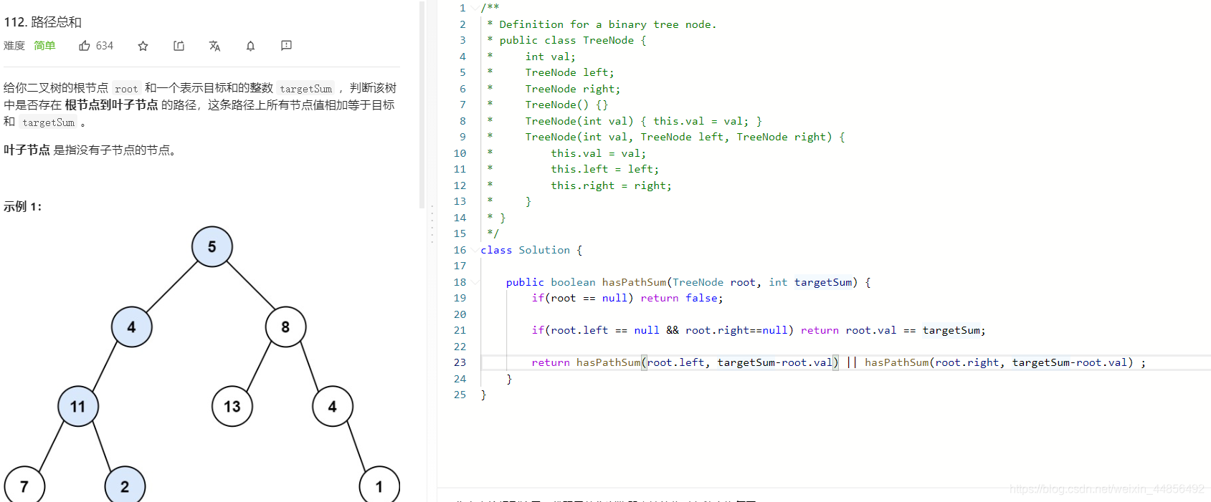Click leaf node 2 in the tree diagram
Viewport: 1211px width, 502px height.
click(125, 486)
